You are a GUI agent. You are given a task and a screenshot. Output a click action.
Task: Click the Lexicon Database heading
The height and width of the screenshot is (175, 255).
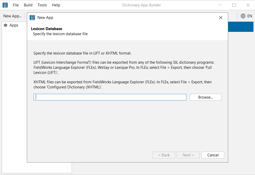[47, 29]
